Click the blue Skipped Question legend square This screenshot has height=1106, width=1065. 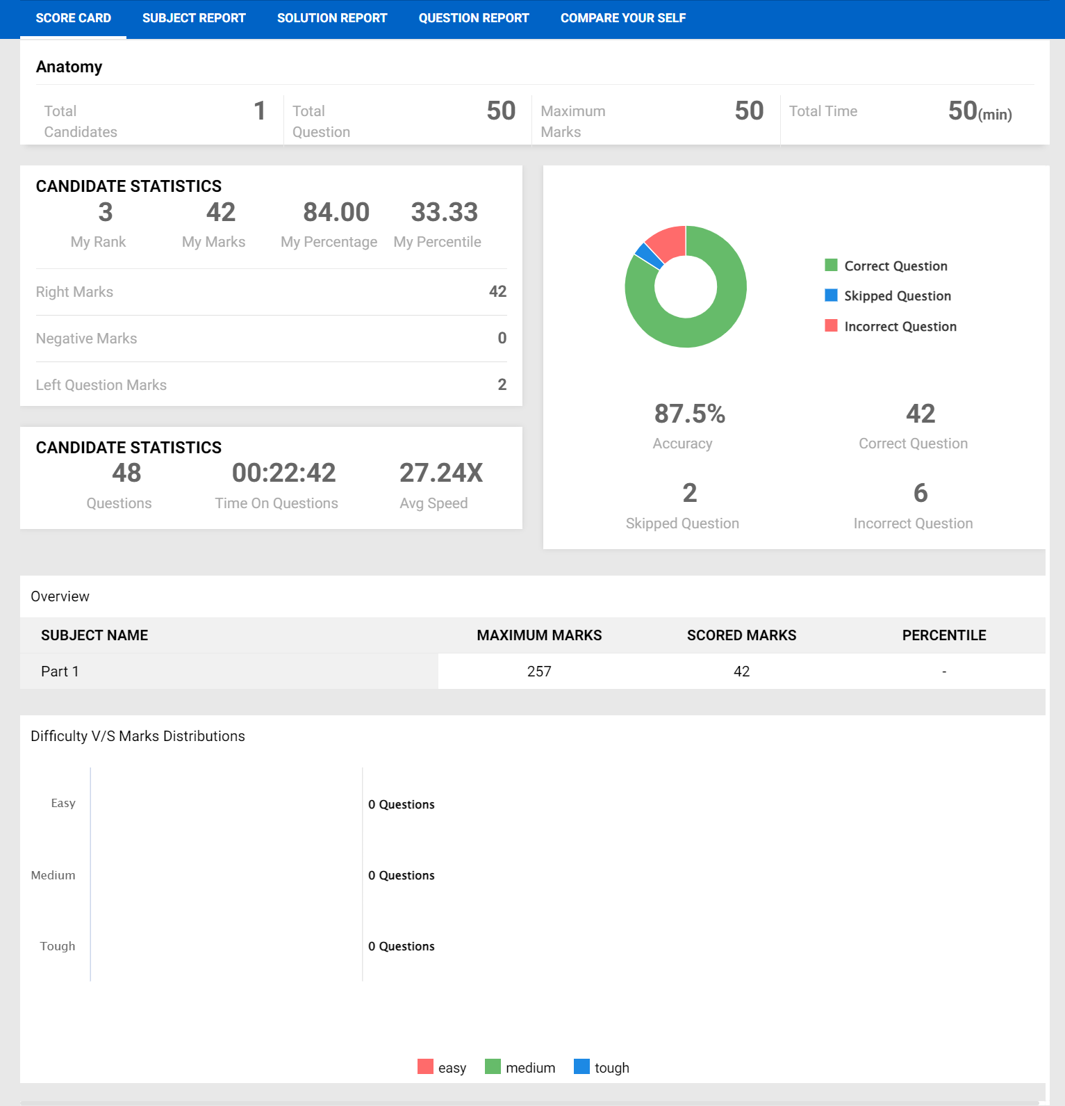coord(831,295)
